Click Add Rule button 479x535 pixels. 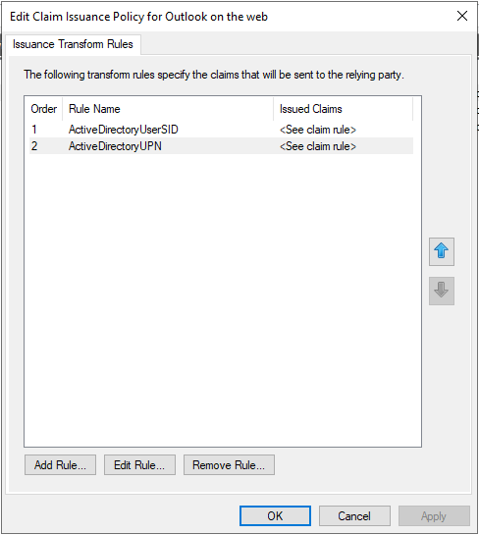pyautogui.click(x=60, y=464)
